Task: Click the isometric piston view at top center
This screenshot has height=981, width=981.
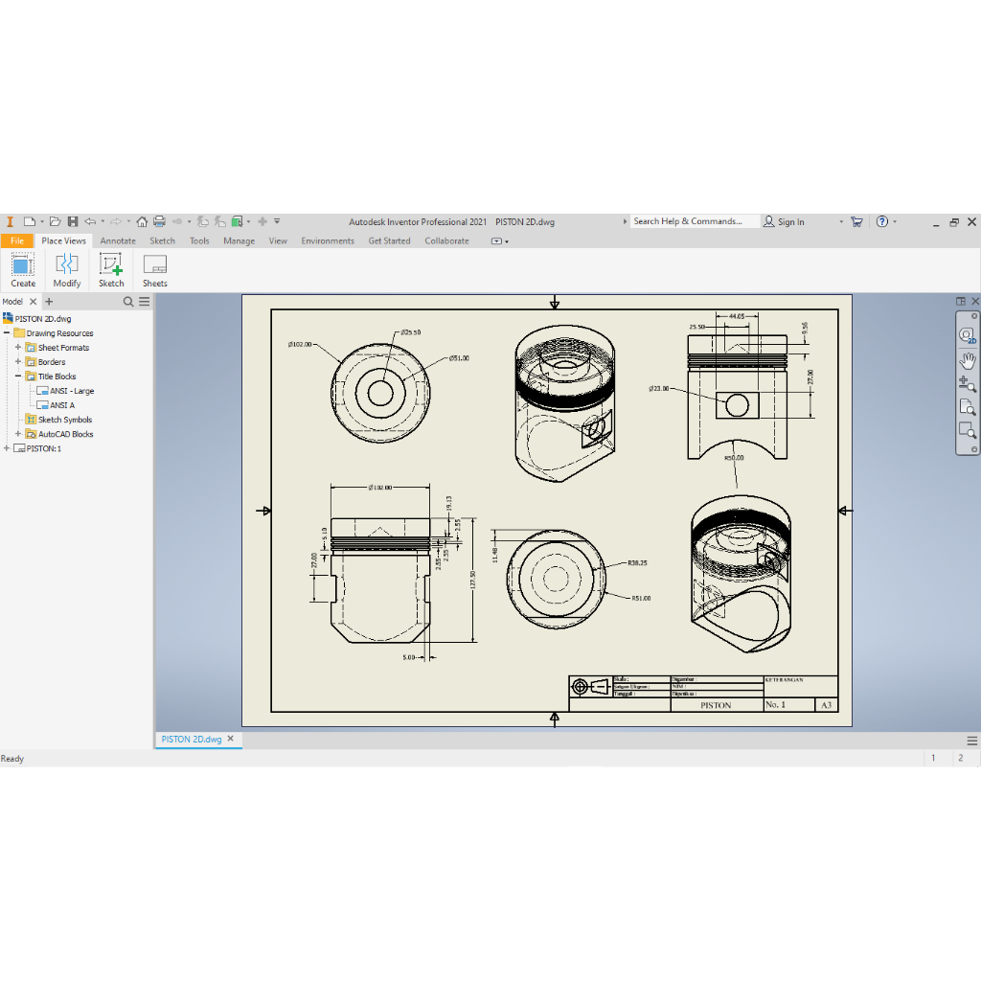Action: [x=564, y=403]
